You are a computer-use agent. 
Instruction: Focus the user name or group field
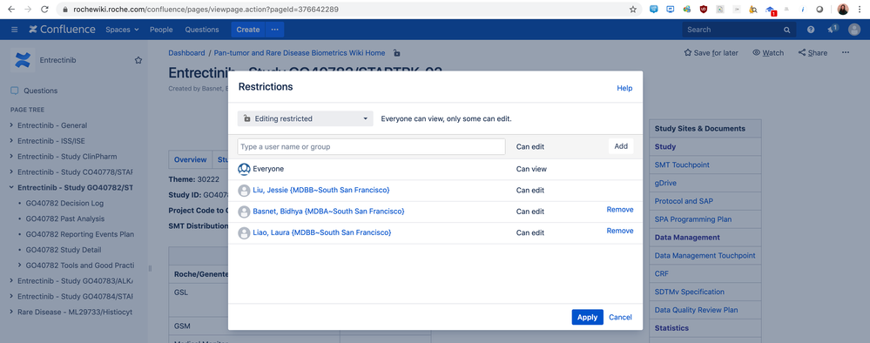tap(371, 146)
